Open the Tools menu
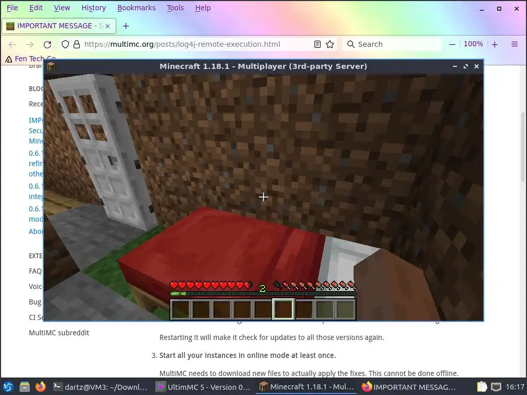This screenshot has width=527, height=395. coord(175,8)
